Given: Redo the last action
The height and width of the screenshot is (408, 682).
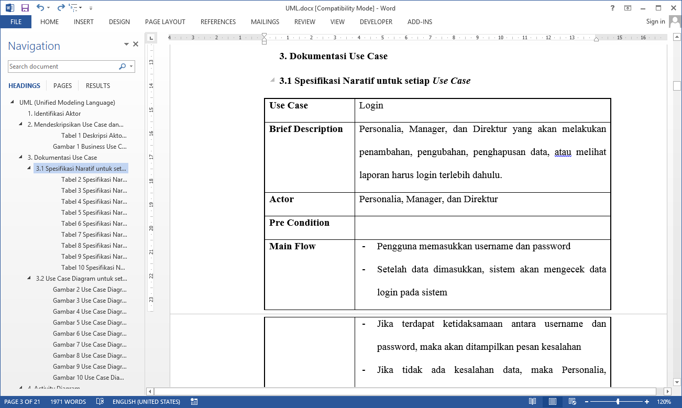Looking at the screenshot, I should click(x=60, y=8).
